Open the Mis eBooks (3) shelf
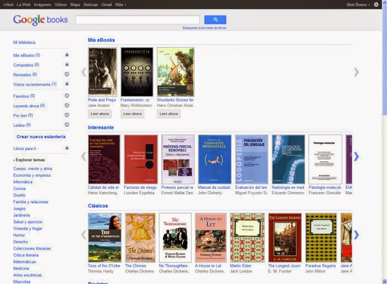 pos(27,55)
